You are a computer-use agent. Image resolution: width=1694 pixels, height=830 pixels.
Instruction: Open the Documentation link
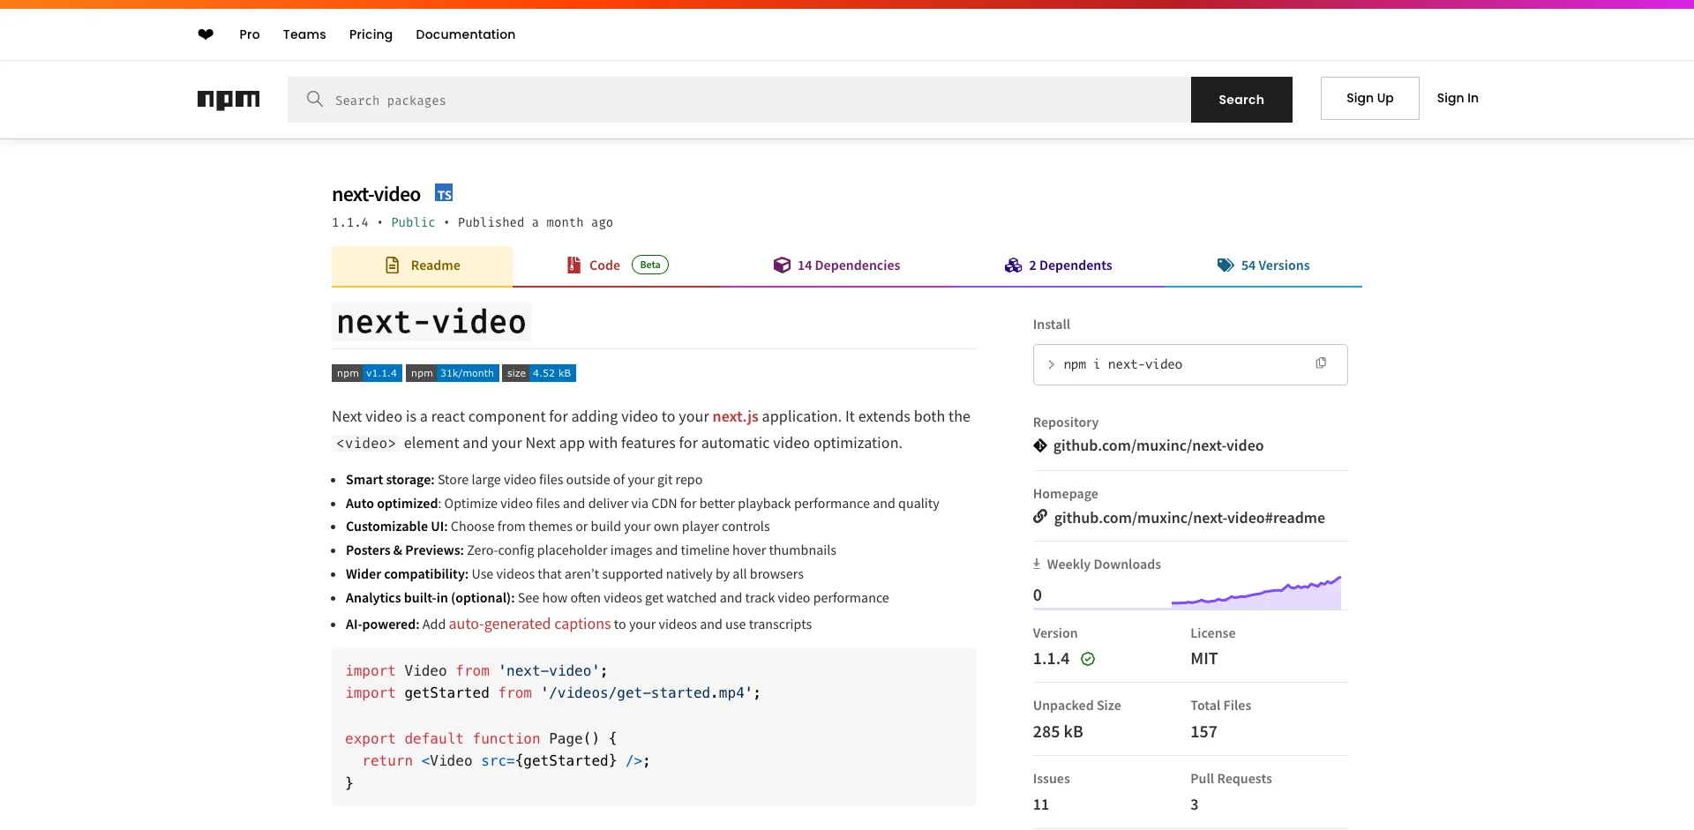click(x=466, y=34)
